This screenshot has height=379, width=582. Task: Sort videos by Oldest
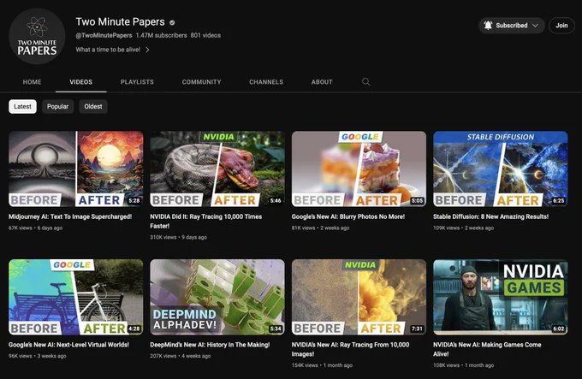(x=93, y=107)
